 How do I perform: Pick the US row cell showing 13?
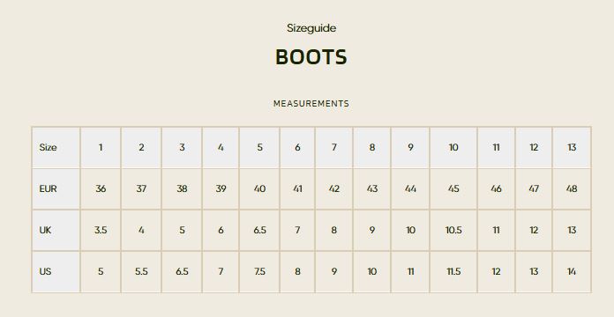(x=534, y=272)
